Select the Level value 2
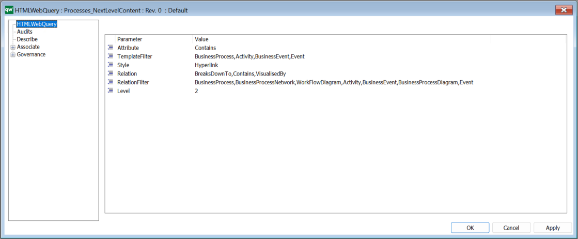This screenshot has height=239, width=578. pyautogui.click(x=196, y=91)
